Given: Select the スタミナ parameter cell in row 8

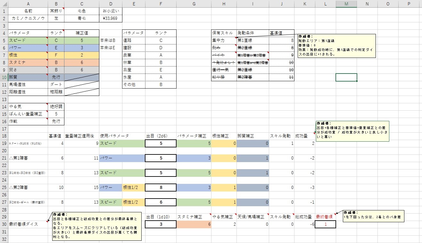Looking at the screenshot, I should pyautogui.click(x=28, y=63).
